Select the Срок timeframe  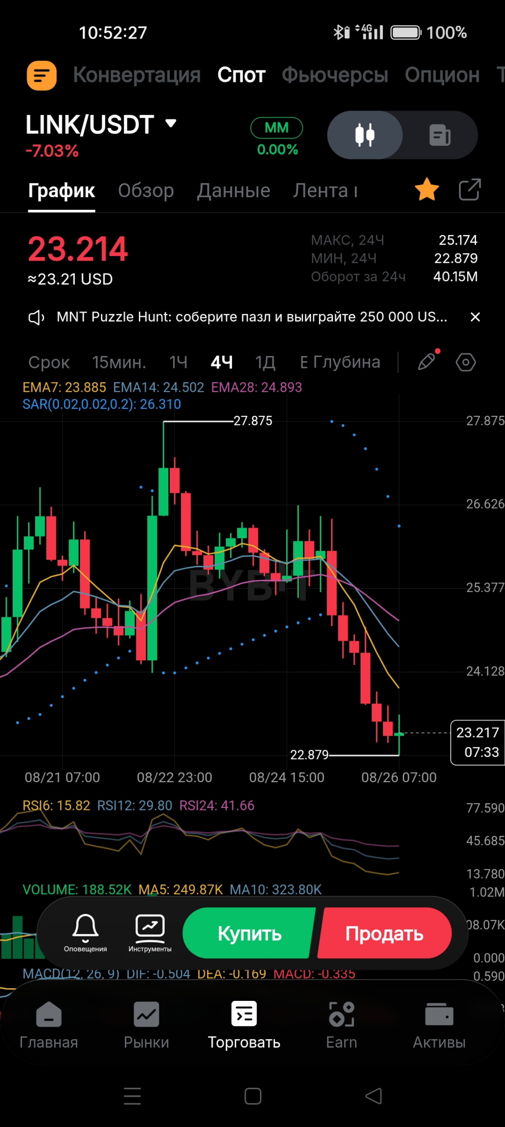[x=49, y=362]
